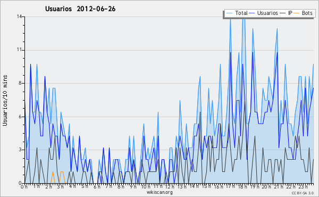Click the '0 h' x-axis label
Viewport: 319px width, 197px height.
point(24,186)
